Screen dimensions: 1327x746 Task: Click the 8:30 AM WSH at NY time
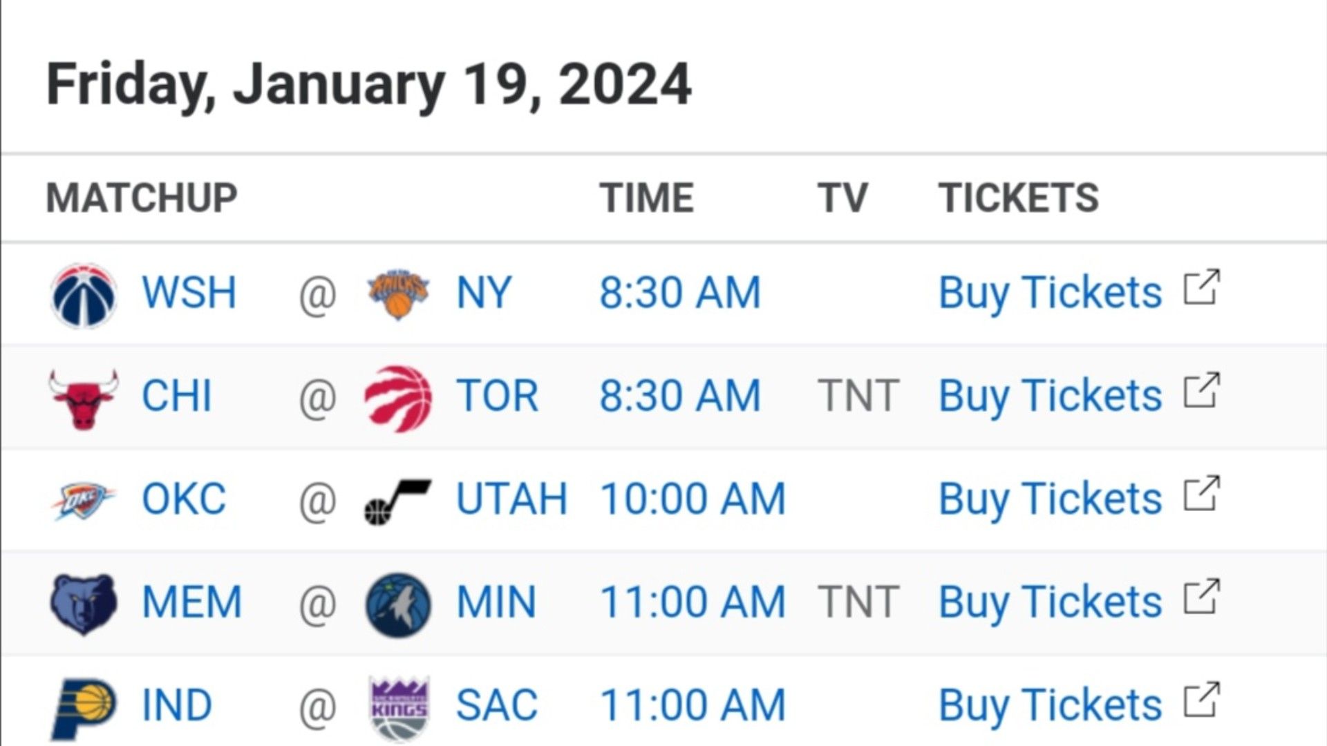679,292
